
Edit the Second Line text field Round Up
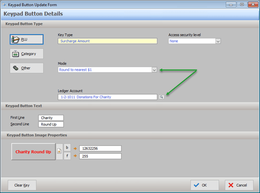[51, 124]
